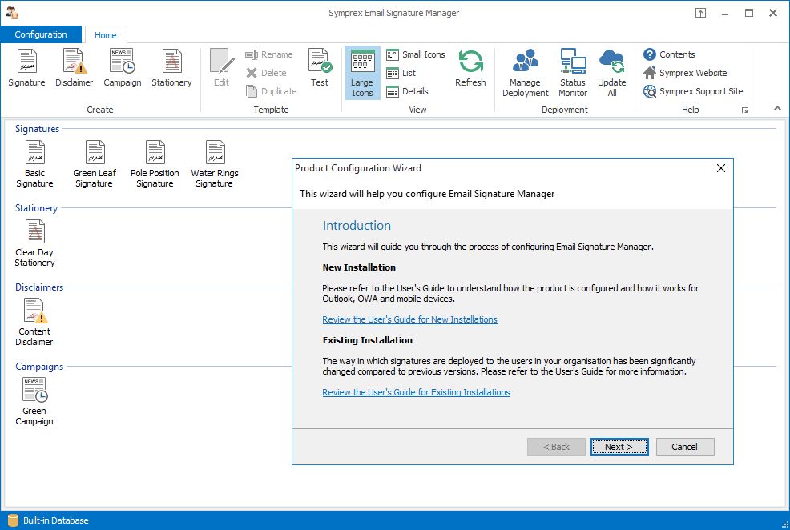
Task: Open Manage Deployment
Action: (x=526, y=73)
